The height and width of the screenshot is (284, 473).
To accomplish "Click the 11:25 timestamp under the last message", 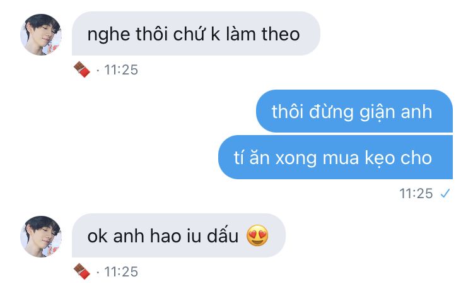I will [x=121, y=272].
